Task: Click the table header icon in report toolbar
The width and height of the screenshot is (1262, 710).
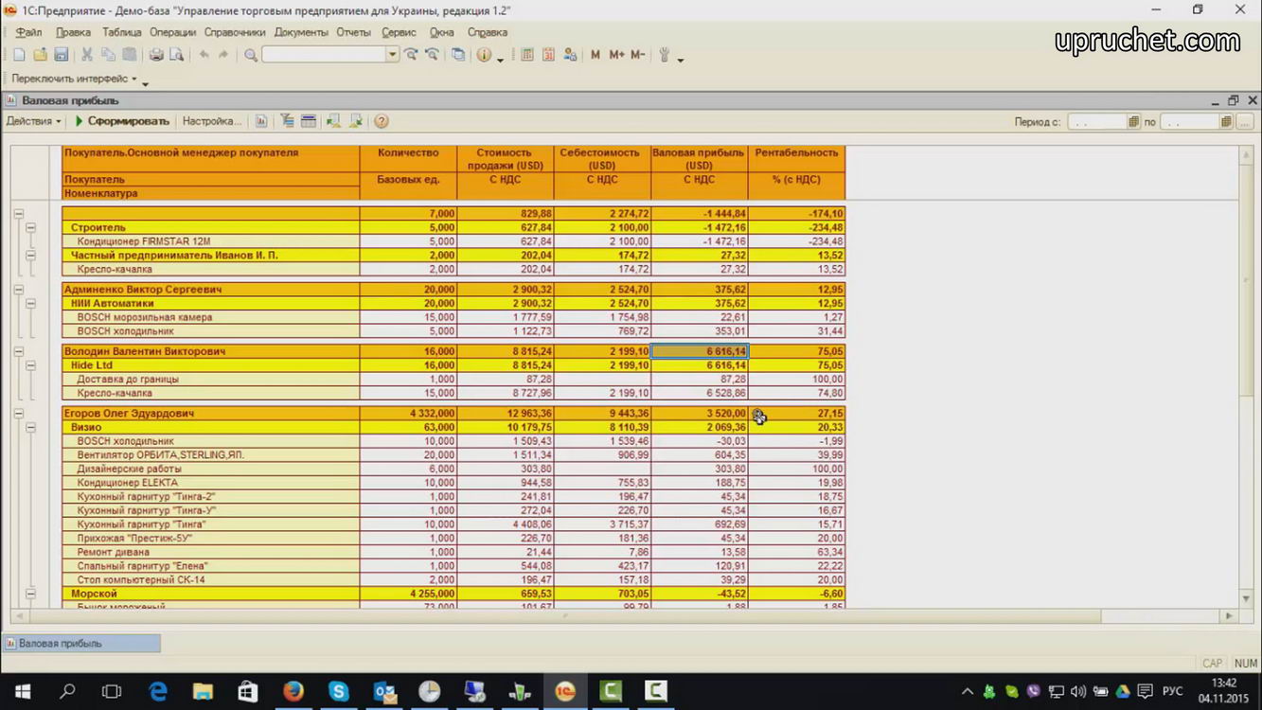Action: tap(308, 121)
